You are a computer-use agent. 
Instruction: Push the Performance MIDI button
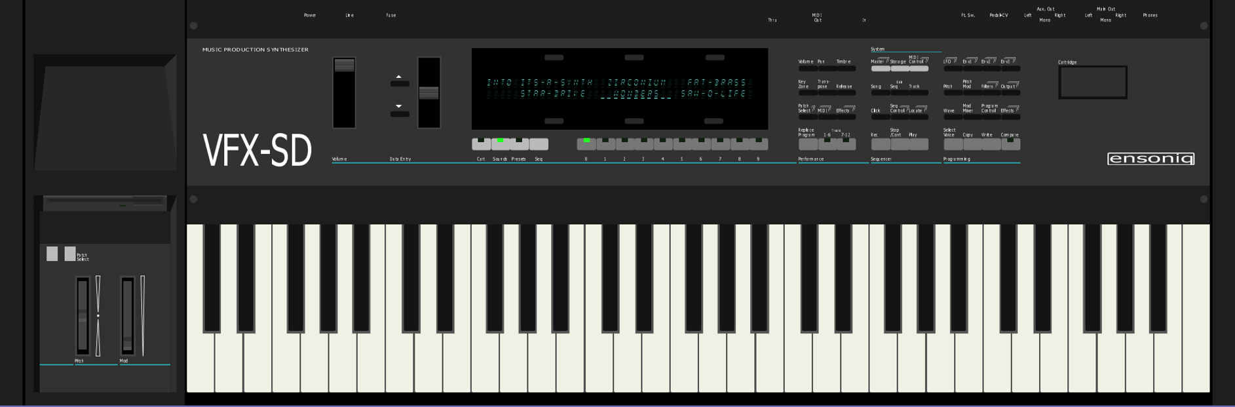coord(827,117)
